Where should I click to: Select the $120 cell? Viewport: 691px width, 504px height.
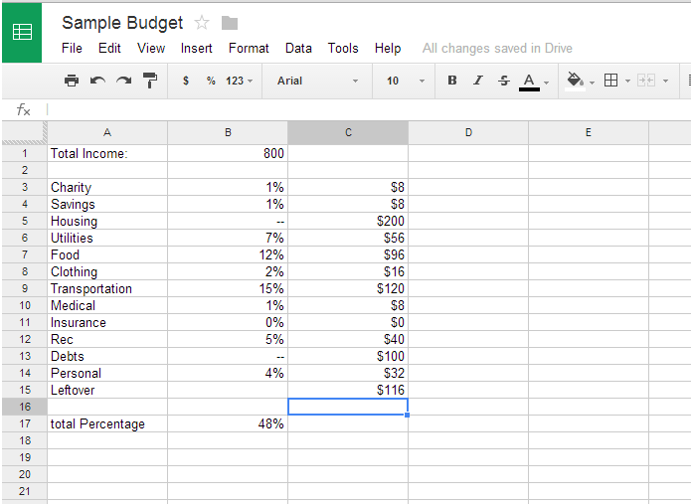tap(348, 288)
